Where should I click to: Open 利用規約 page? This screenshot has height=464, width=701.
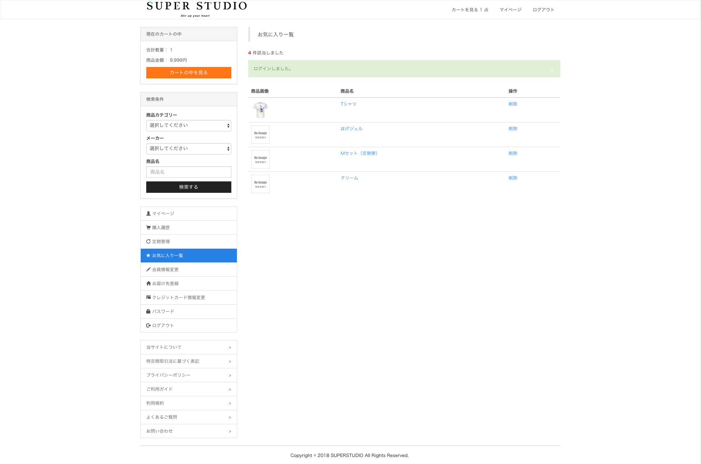pos(189,403)
